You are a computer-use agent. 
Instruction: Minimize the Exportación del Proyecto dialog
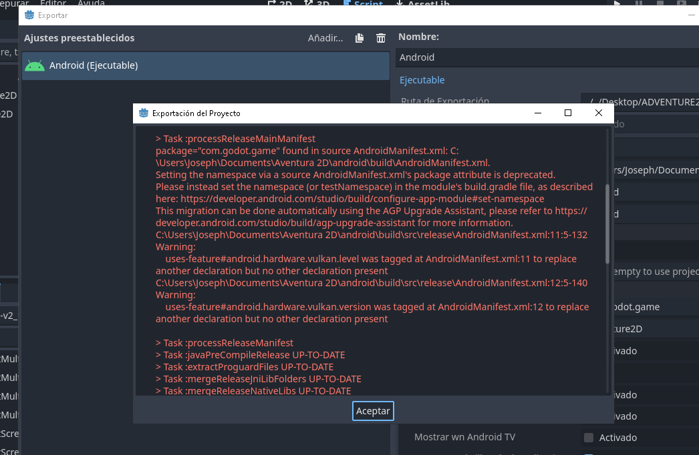point(537,113)
